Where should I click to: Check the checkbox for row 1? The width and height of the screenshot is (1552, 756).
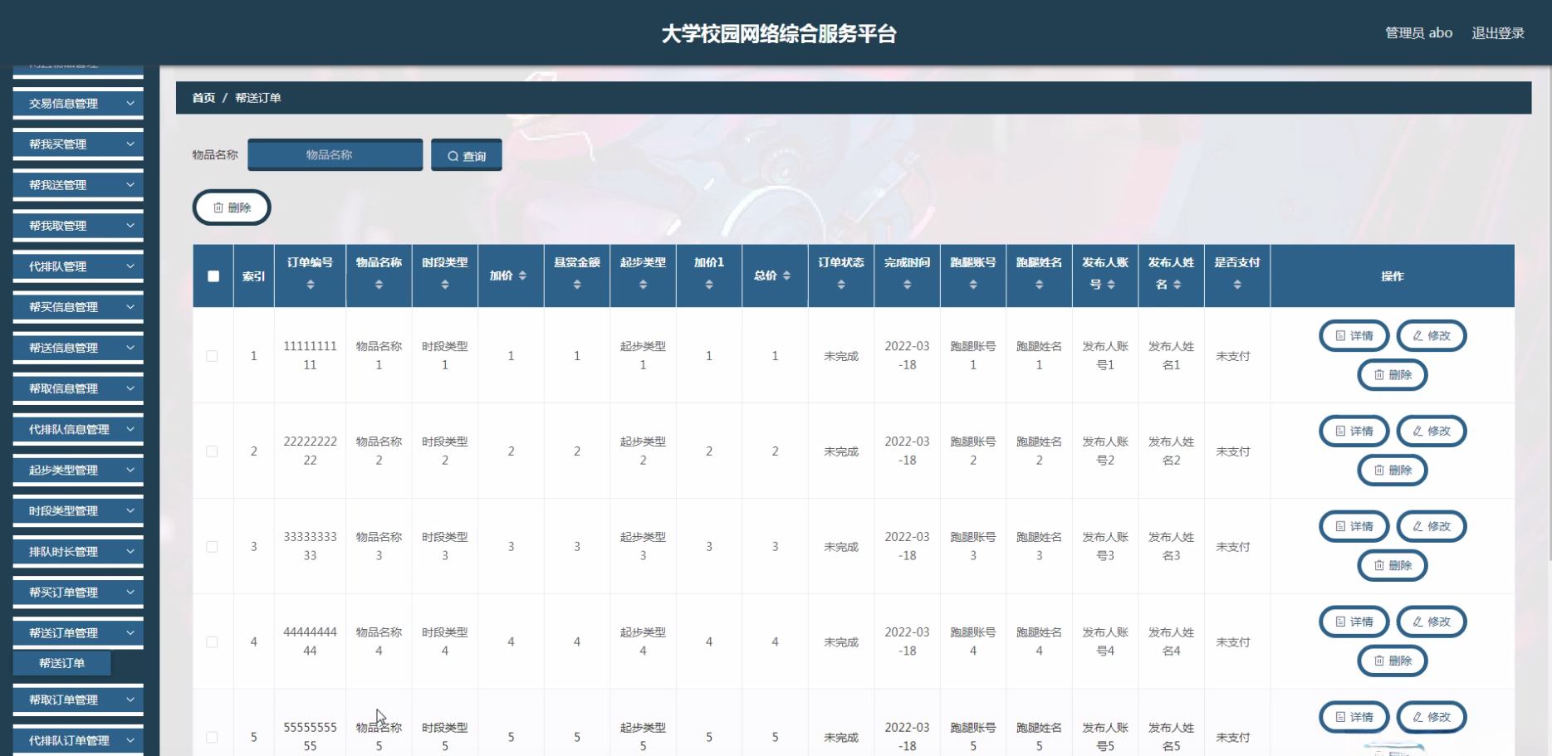click(x=213, y=355)
